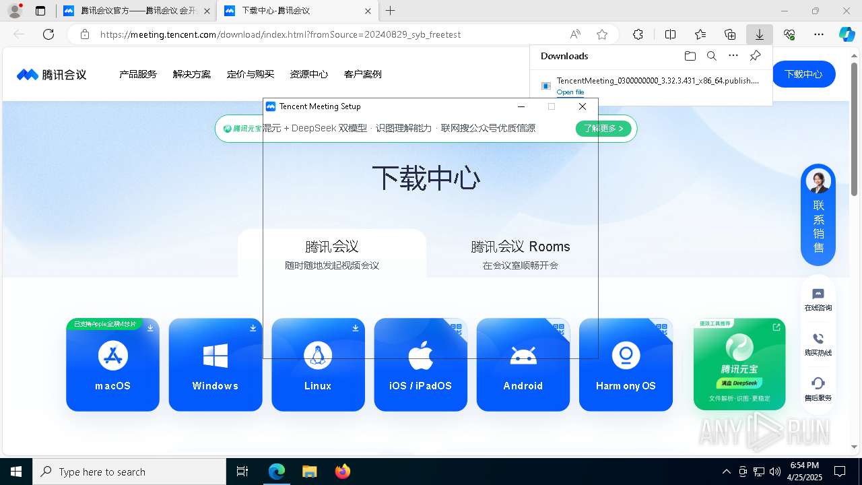
Task: Click the taskbar search box
Action: tap(129, 472)
